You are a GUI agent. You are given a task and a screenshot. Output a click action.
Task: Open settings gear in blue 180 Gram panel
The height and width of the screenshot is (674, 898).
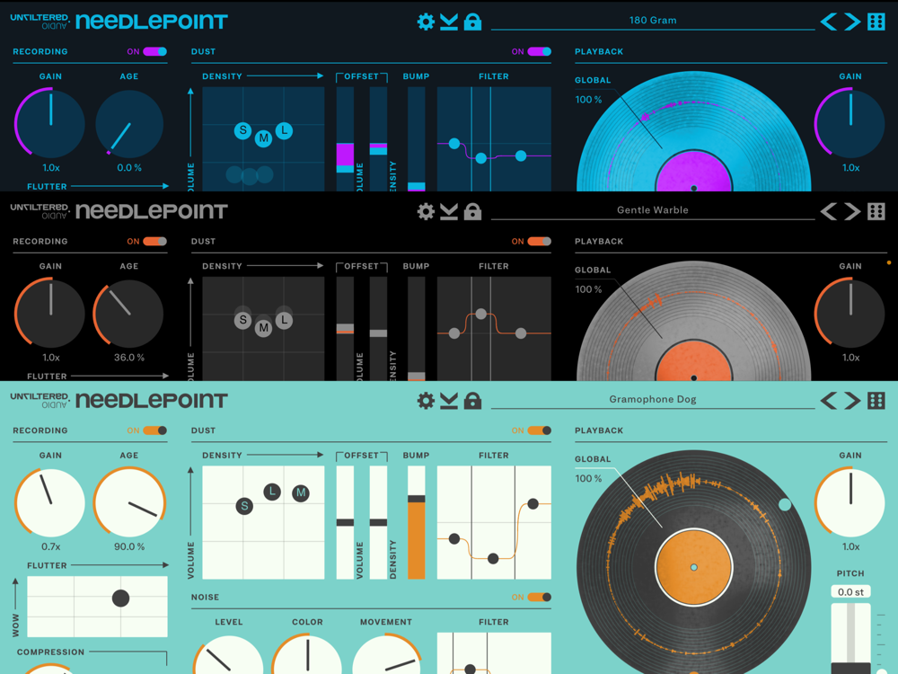click(426, 22)
